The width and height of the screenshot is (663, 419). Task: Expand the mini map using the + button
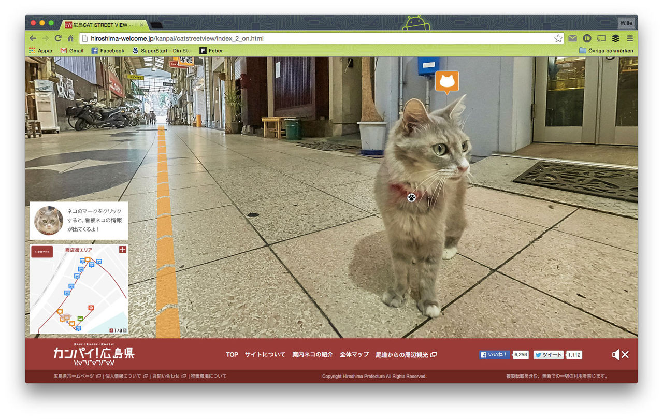[122, 249]
